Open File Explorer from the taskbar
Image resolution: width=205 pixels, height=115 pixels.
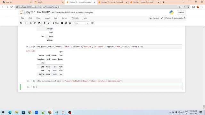click(17, 112)
